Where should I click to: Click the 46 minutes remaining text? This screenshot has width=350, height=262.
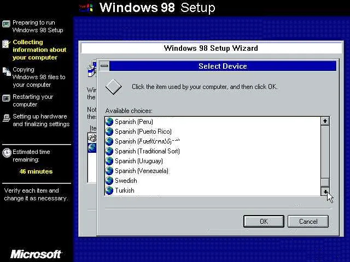click(x=36, y=171)
